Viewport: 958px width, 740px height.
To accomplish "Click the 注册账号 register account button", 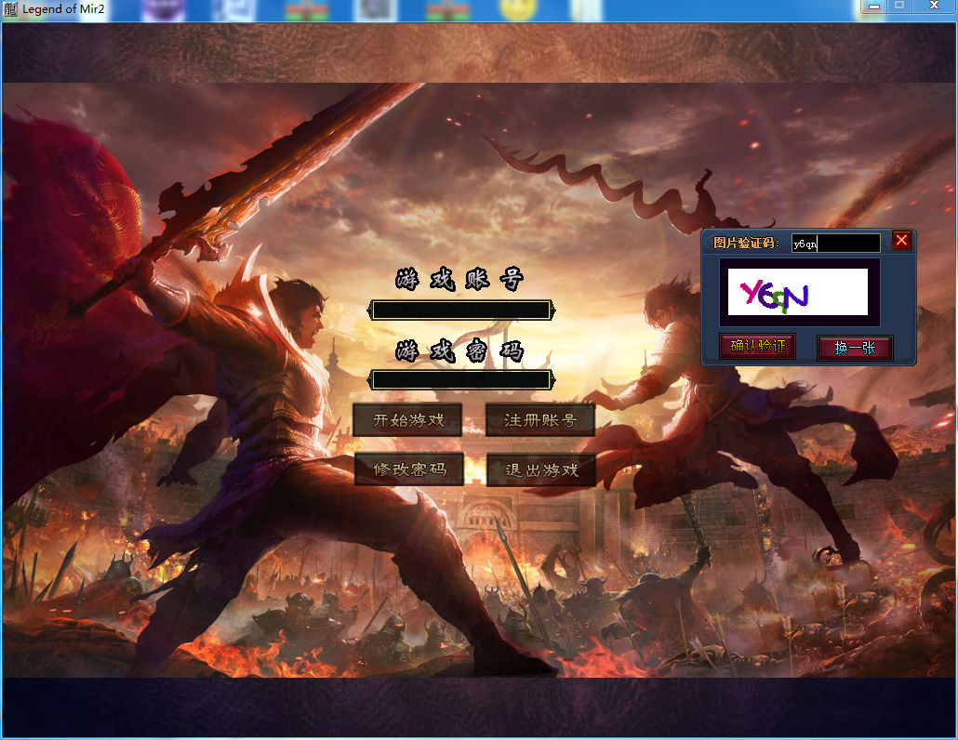I will (x=540, y=420).
